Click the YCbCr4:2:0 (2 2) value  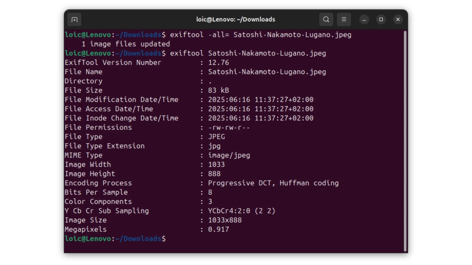coord(241,211)
